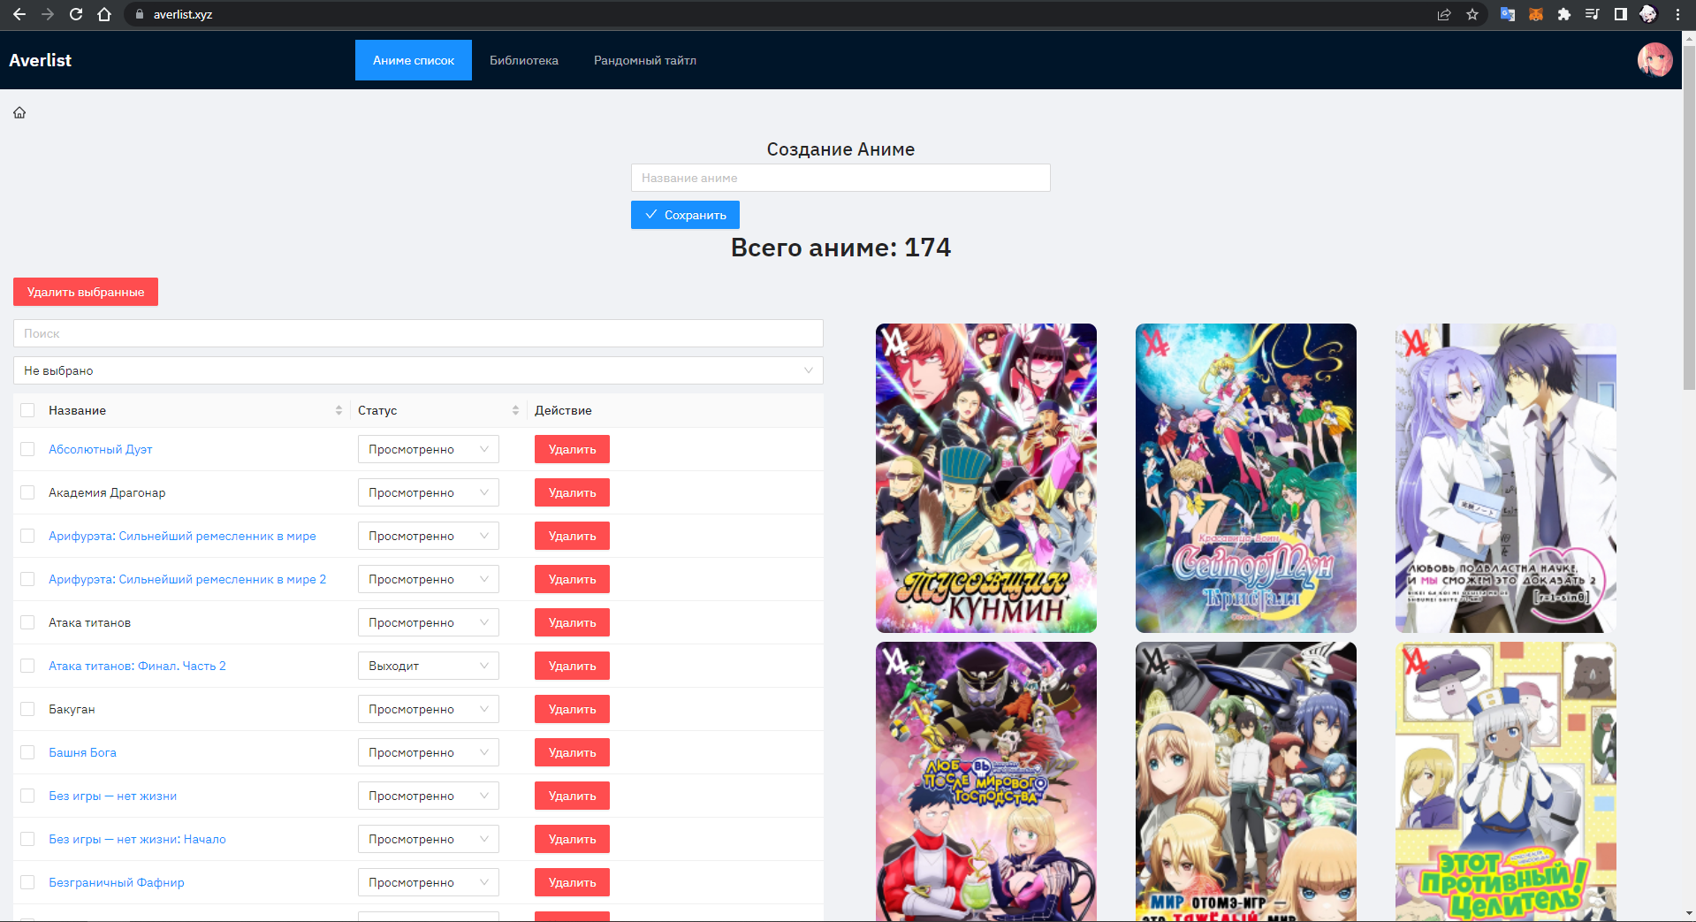This screenshot has width=1696, height=922.
Task: Open Выходит status dropdown for Атака титанов: Финал
Action: coord(429,666)
